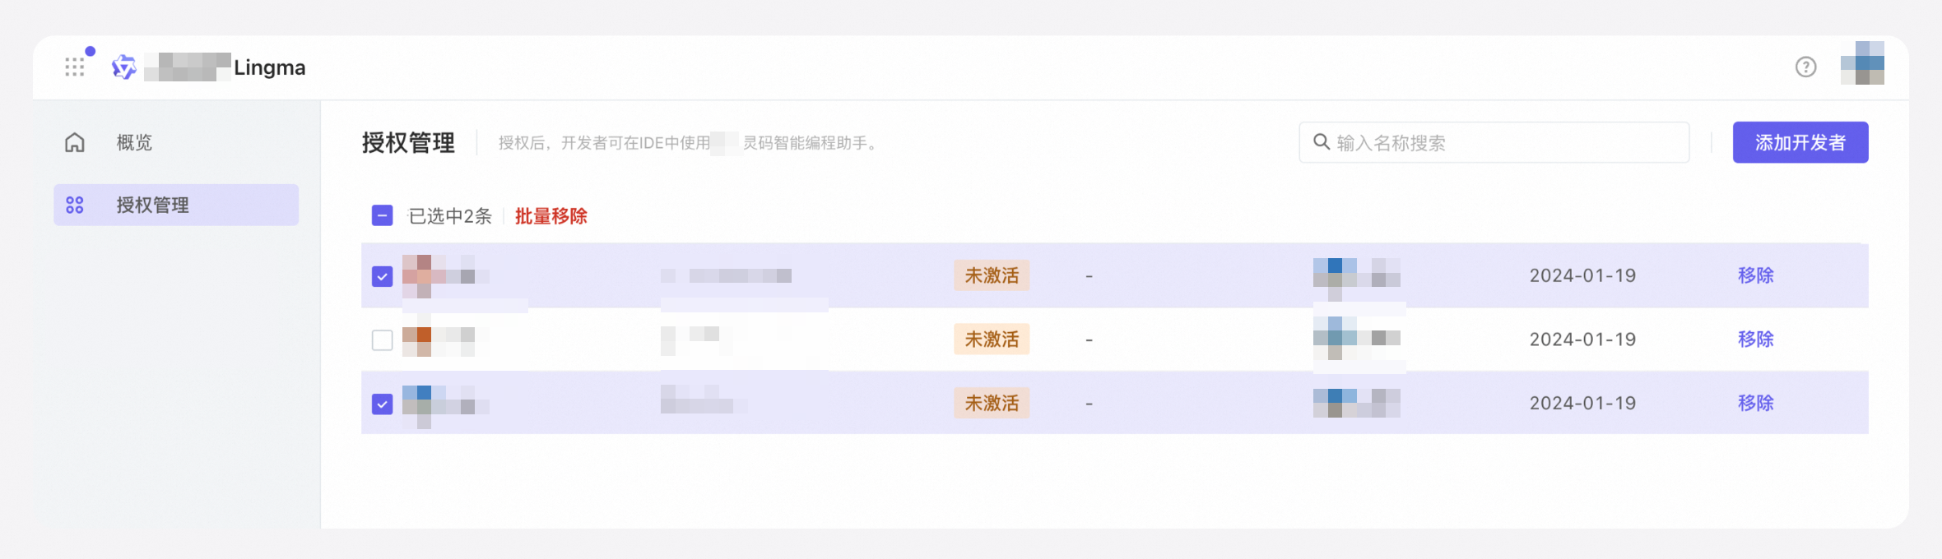Click the Lingma logo icon
The width and height of the screenshot is (1942, 559).
[123, 67]
